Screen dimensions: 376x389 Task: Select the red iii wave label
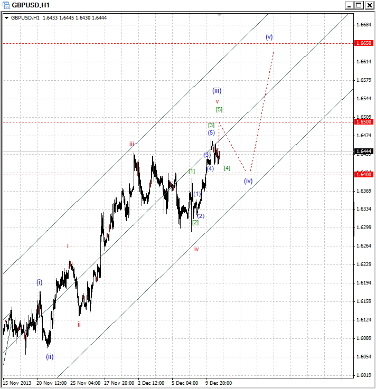point(131,144)
